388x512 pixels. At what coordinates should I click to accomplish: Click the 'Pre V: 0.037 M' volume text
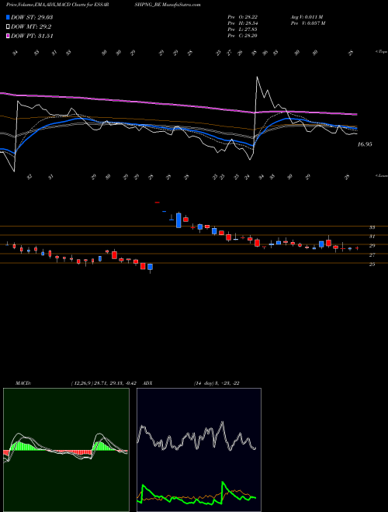click(309, 23)
